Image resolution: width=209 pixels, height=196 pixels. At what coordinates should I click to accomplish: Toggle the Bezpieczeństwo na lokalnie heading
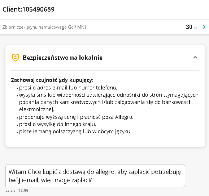62,58
